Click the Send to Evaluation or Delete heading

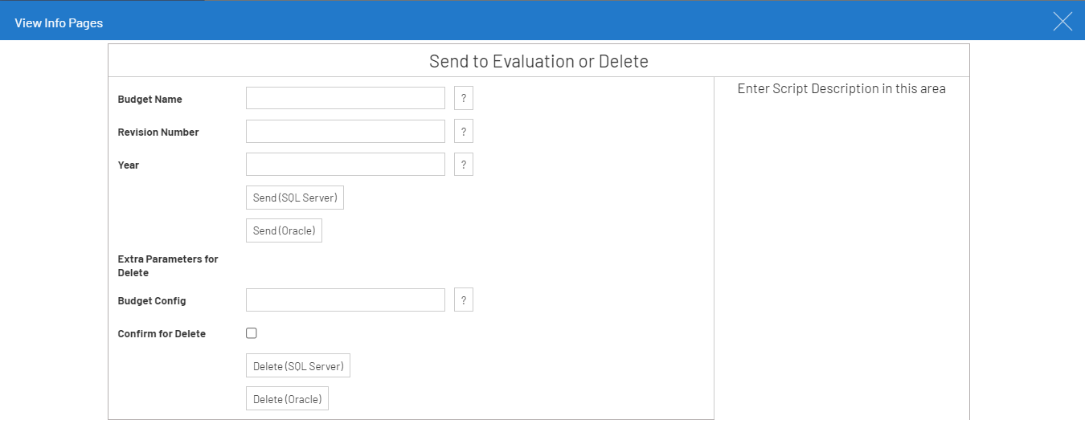[538, 61]
